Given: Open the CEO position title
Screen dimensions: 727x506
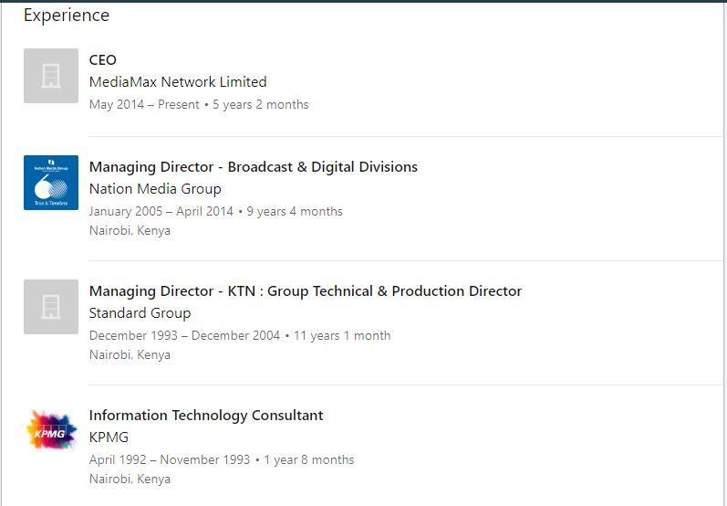Looking at the screenshot, I should [x=103, y=59].
